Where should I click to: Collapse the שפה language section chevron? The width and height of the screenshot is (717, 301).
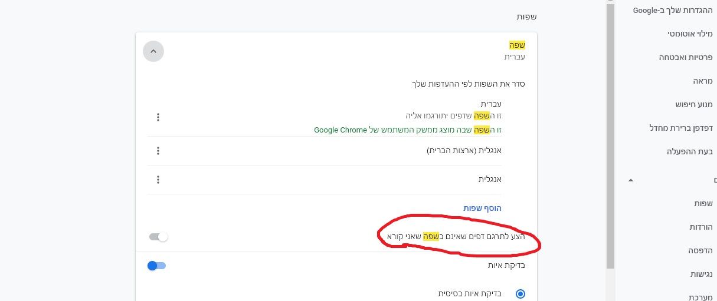(x=153, y=51)
